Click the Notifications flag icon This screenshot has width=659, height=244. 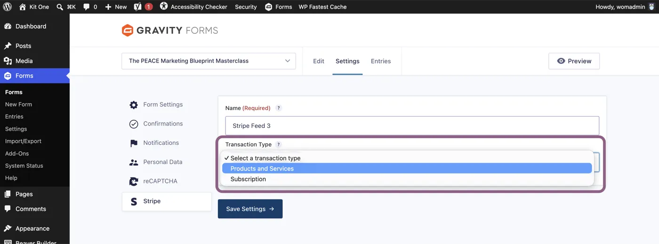point(134,143)
